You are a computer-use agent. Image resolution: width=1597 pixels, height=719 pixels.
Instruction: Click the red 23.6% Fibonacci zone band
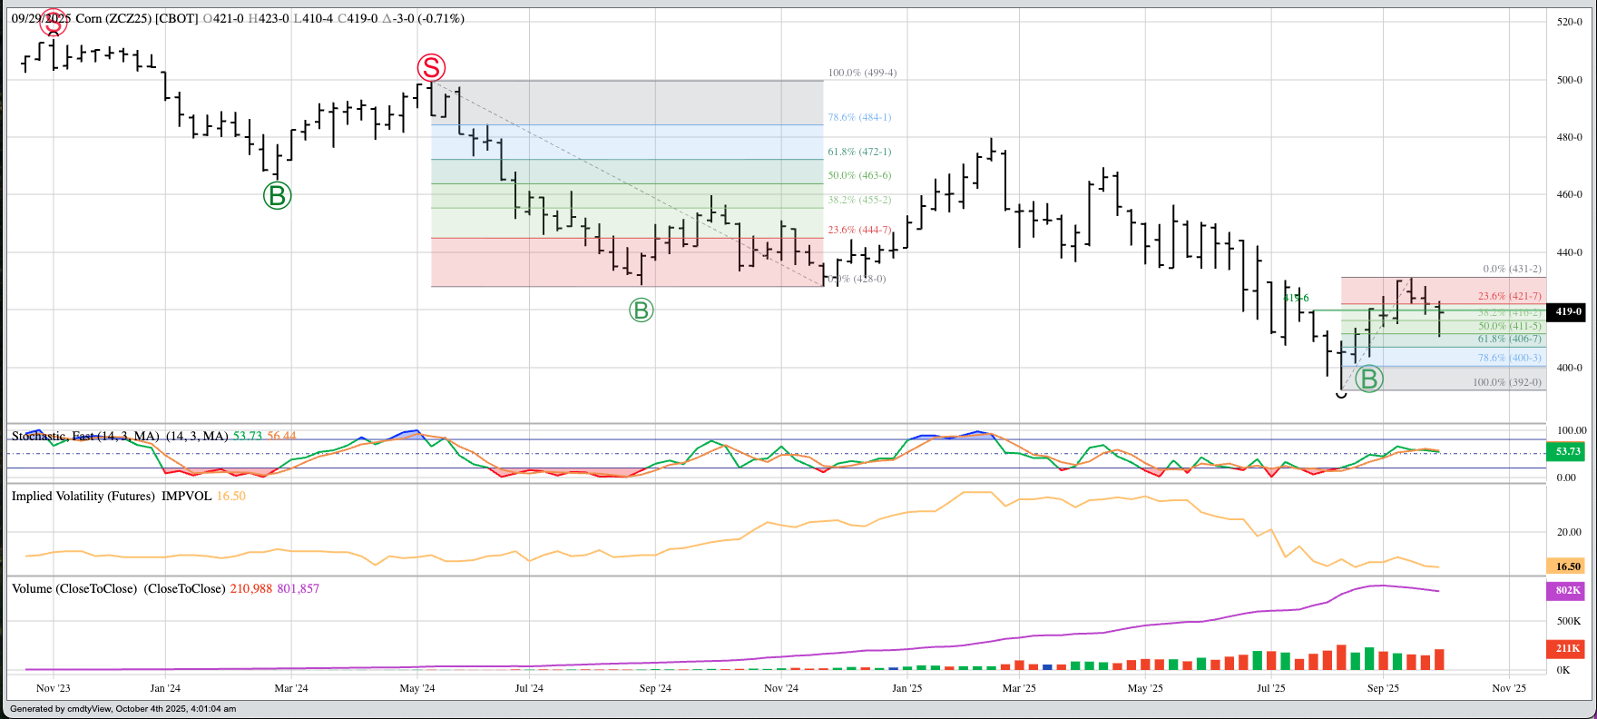[626, 263]
